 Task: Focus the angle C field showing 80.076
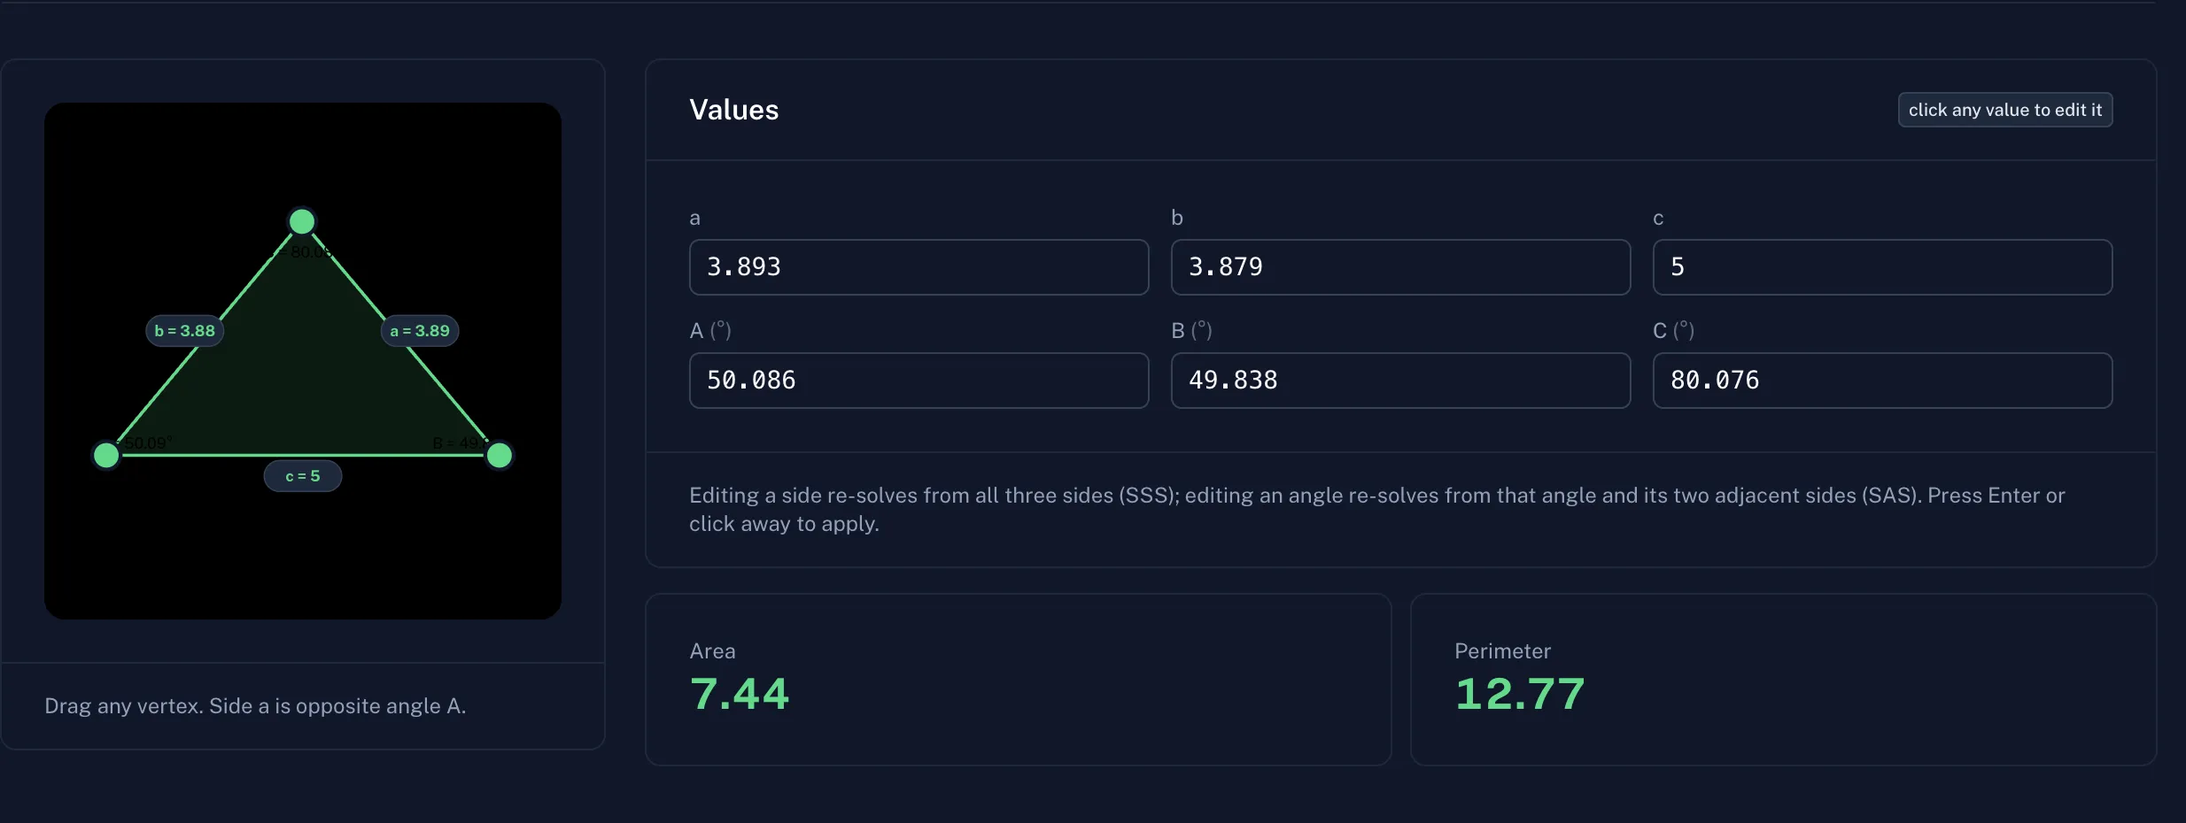(1882, 381)
